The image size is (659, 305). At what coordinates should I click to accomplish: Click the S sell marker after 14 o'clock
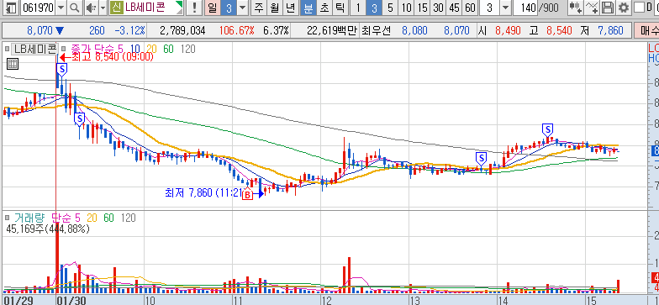548,129
